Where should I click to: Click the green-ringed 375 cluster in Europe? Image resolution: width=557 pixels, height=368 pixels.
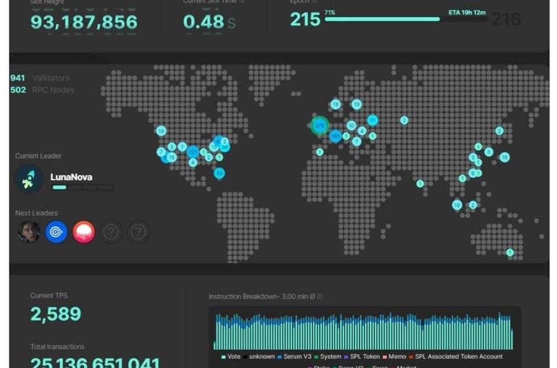tap(319, 125)
